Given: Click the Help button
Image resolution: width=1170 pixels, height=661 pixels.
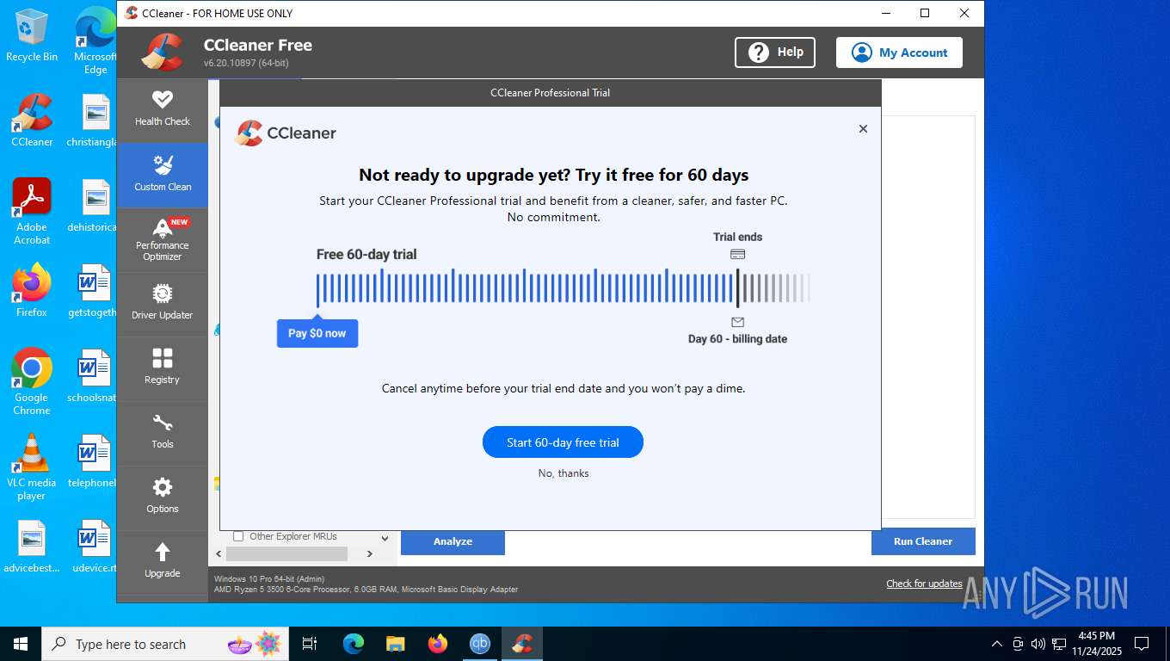Looking at the screenshot, I should pyautogui.click(x=775, y=53).
